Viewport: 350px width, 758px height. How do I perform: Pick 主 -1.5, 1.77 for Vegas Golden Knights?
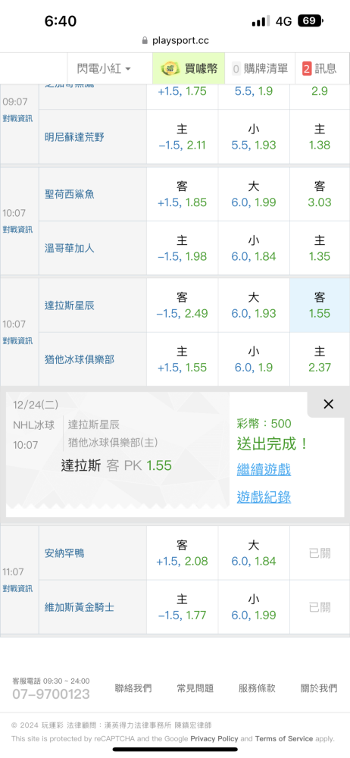point(183,607)
